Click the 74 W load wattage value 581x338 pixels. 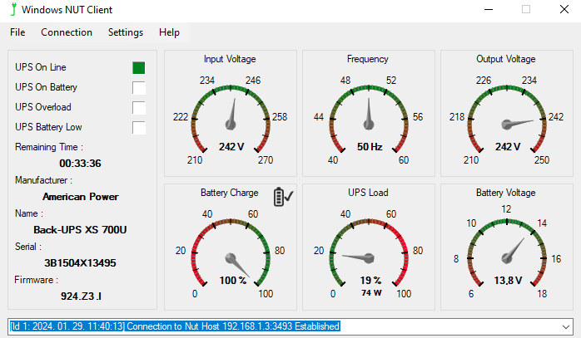tap(371, 292)
